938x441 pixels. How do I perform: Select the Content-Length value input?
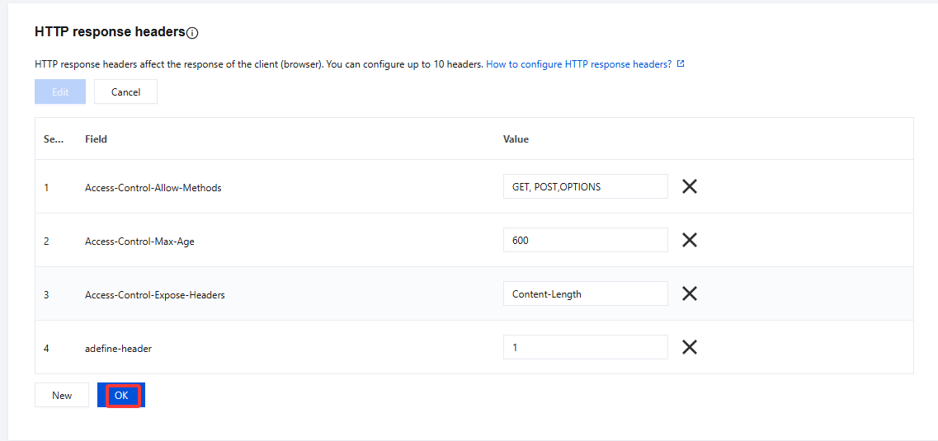(585, 293)
